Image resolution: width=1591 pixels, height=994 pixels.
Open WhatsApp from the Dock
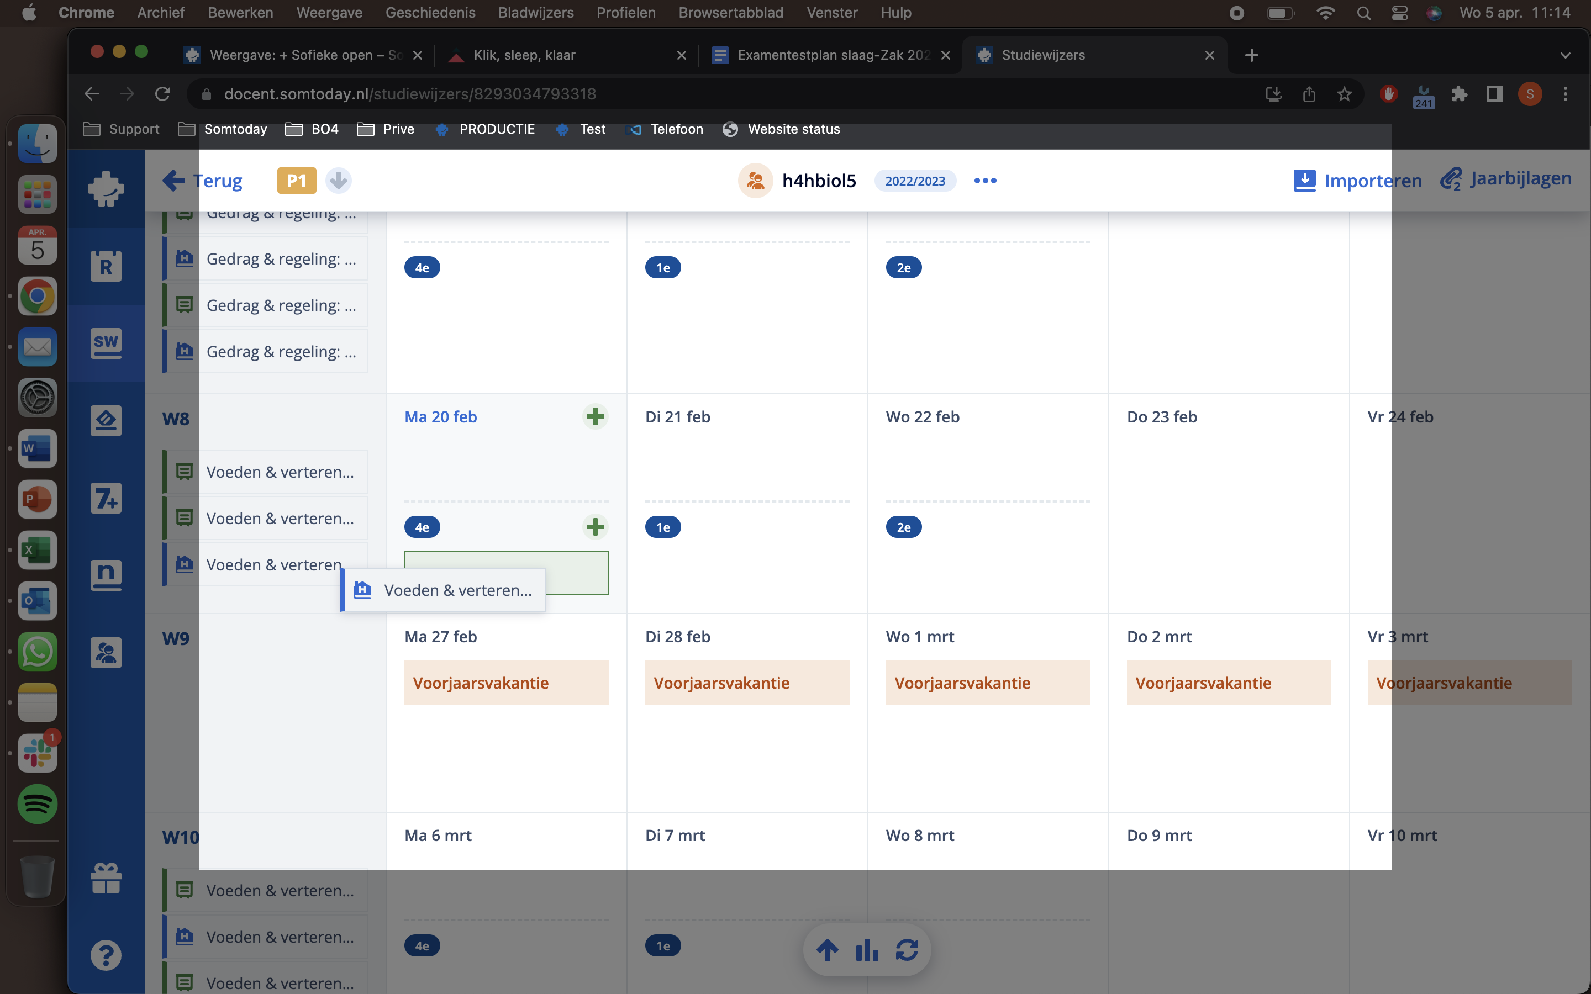pyautogui.click(x=37, y=652)
